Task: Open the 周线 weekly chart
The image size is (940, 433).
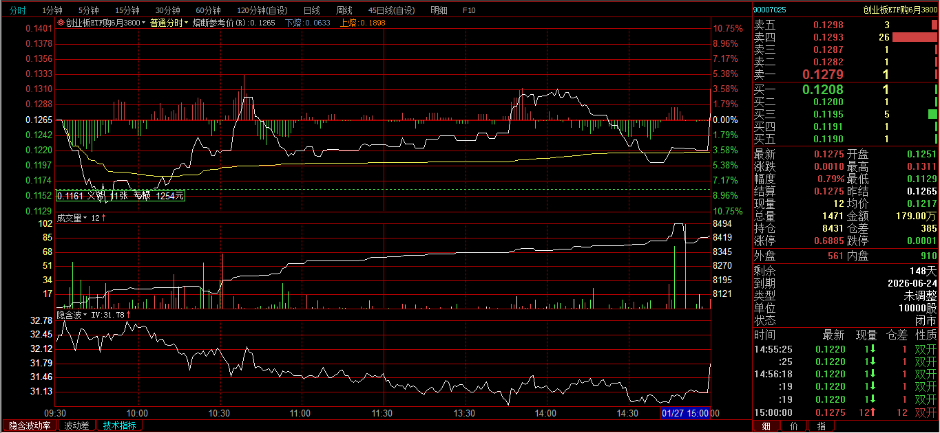Action: [x=344, y=10]
